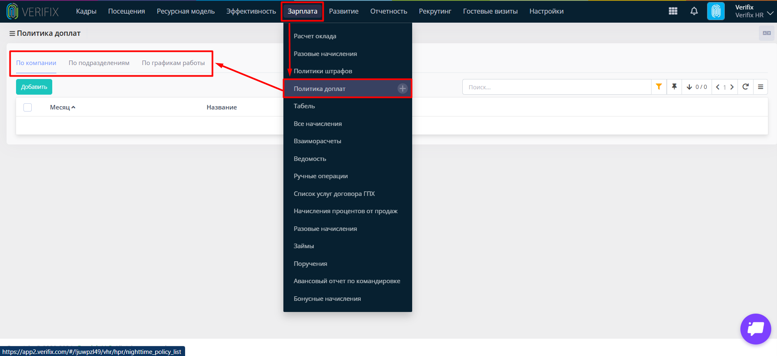The width and height of the screenshot is (777, 356).
Task: Open the Посещения menu
Action: [x=127, y=11]
